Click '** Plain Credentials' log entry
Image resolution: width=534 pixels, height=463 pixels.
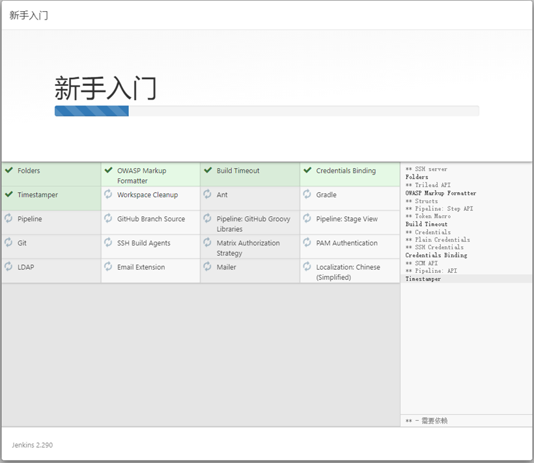437,240
